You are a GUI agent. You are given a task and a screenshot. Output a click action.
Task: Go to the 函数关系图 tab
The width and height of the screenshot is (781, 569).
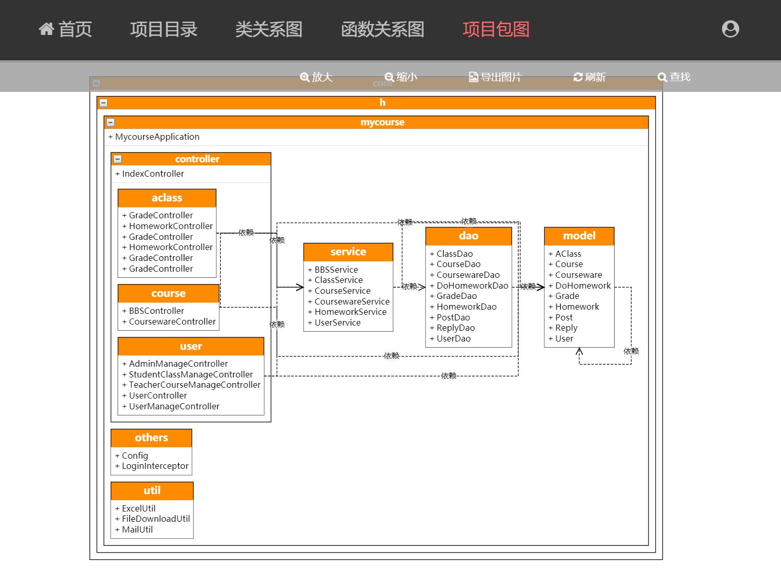pos(383,29)
